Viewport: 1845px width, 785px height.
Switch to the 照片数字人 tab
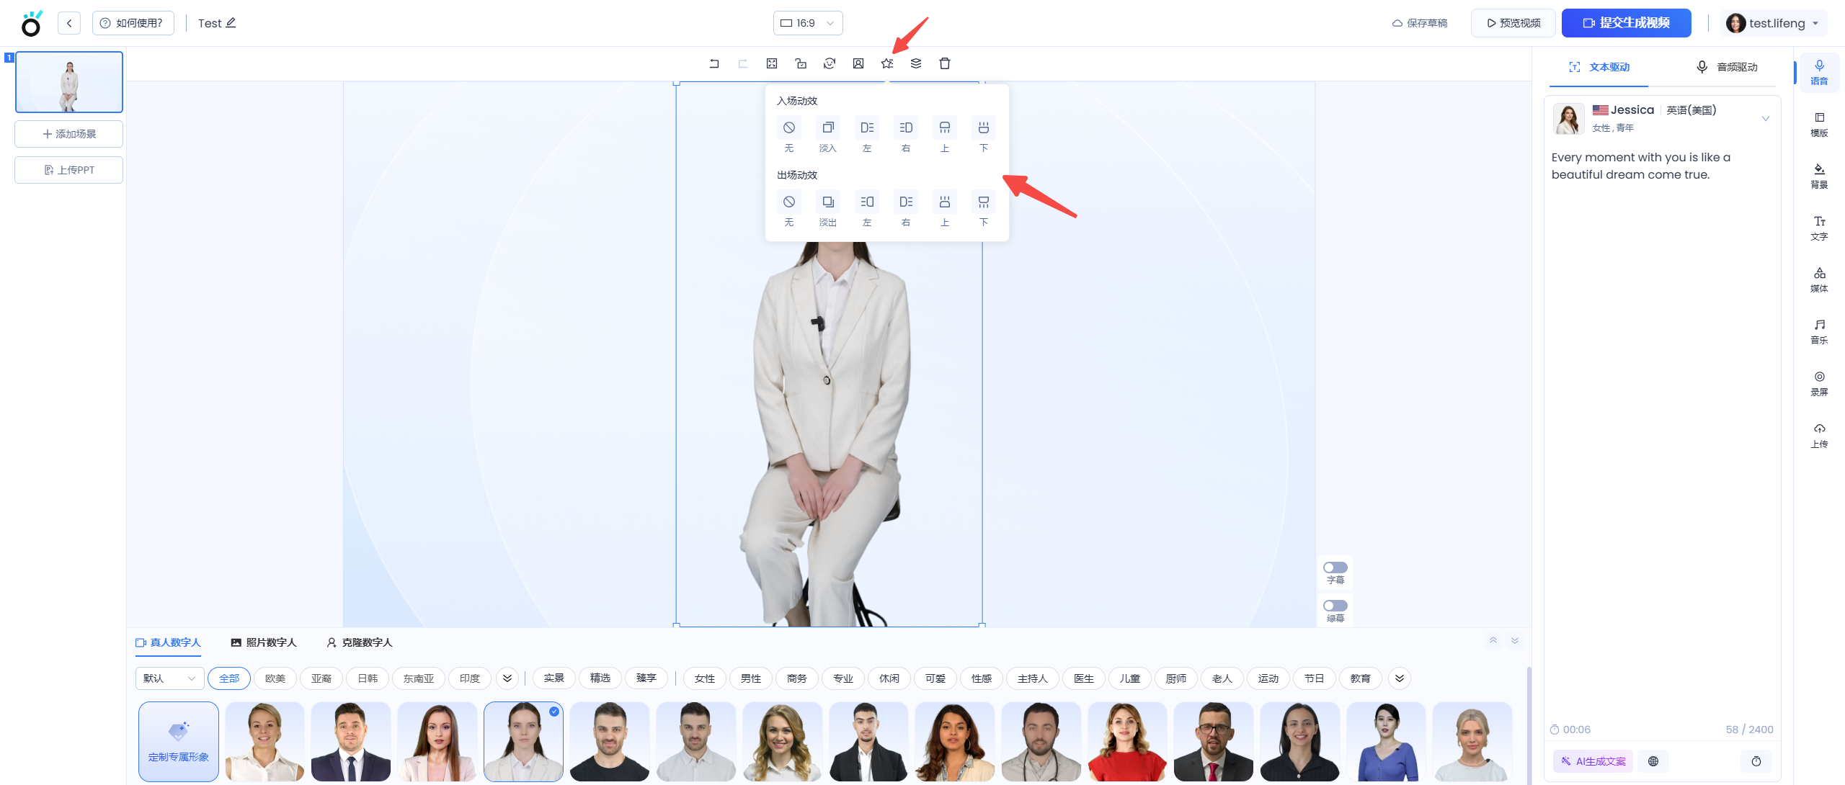point(264,642)
